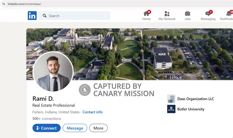This screenshot has width=233, height=138.
Task: Open the Contact info link
Action: pos(92,112)
